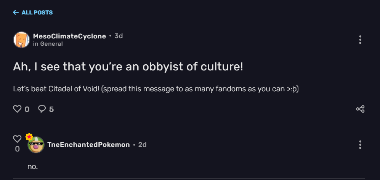Click the post title about obbyist of culture
Screen dimensions: 380x180
pos(128,67)
